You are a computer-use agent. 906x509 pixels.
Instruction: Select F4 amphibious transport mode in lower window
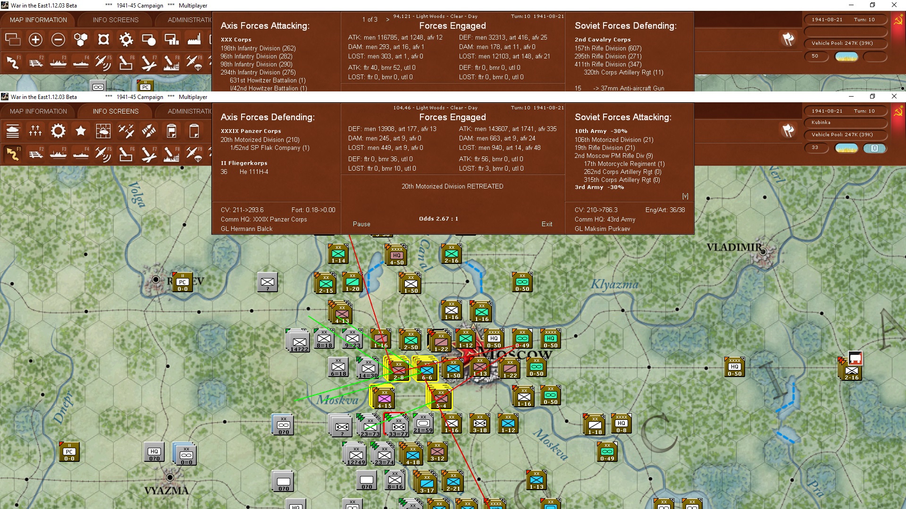tap(81, 154)
